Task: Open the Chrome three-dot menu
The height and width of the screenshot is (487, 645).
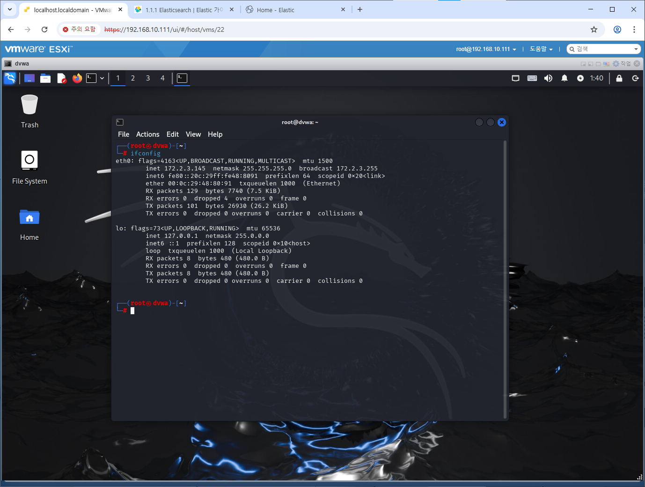Action: click(634, 30)
